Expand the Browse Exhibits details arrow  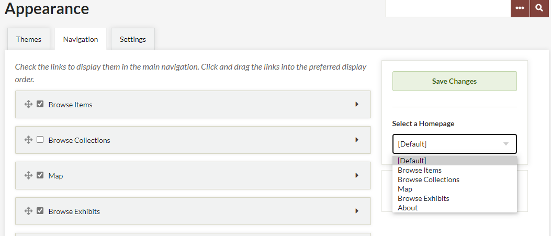(x=357, y=211)
